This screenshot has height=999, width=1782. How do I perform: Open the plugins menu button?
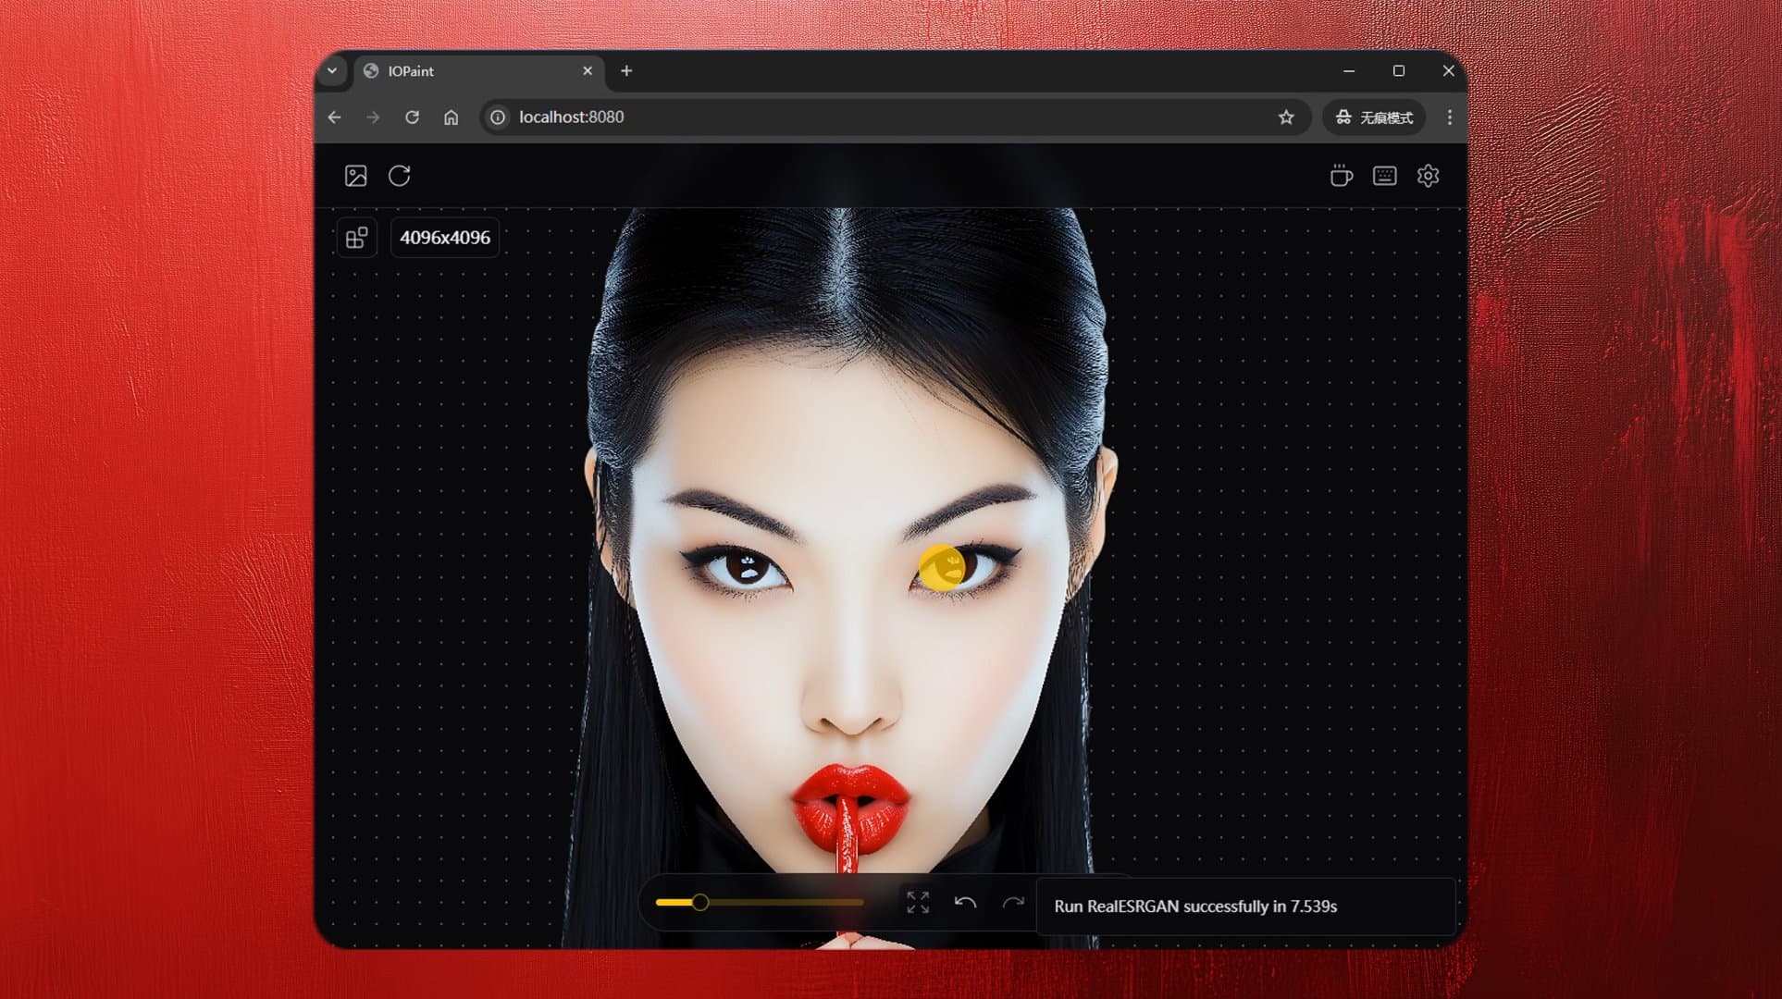(356, 239)
